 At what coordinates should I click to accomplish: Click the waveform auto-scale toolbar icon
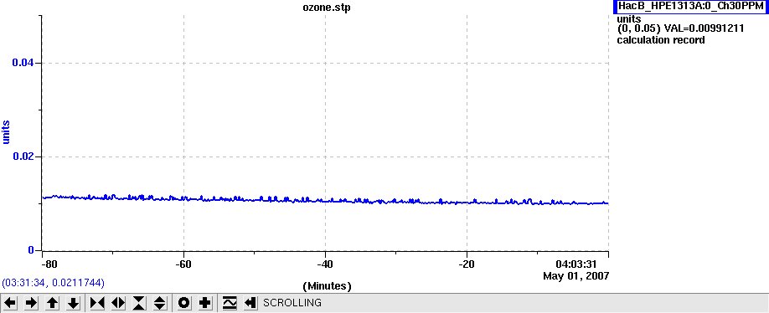229,303
